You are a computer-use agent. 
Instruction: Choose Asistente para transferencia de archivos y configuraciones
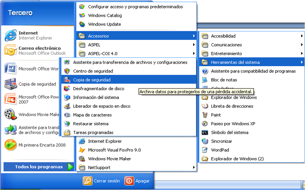tap(128, 62)
